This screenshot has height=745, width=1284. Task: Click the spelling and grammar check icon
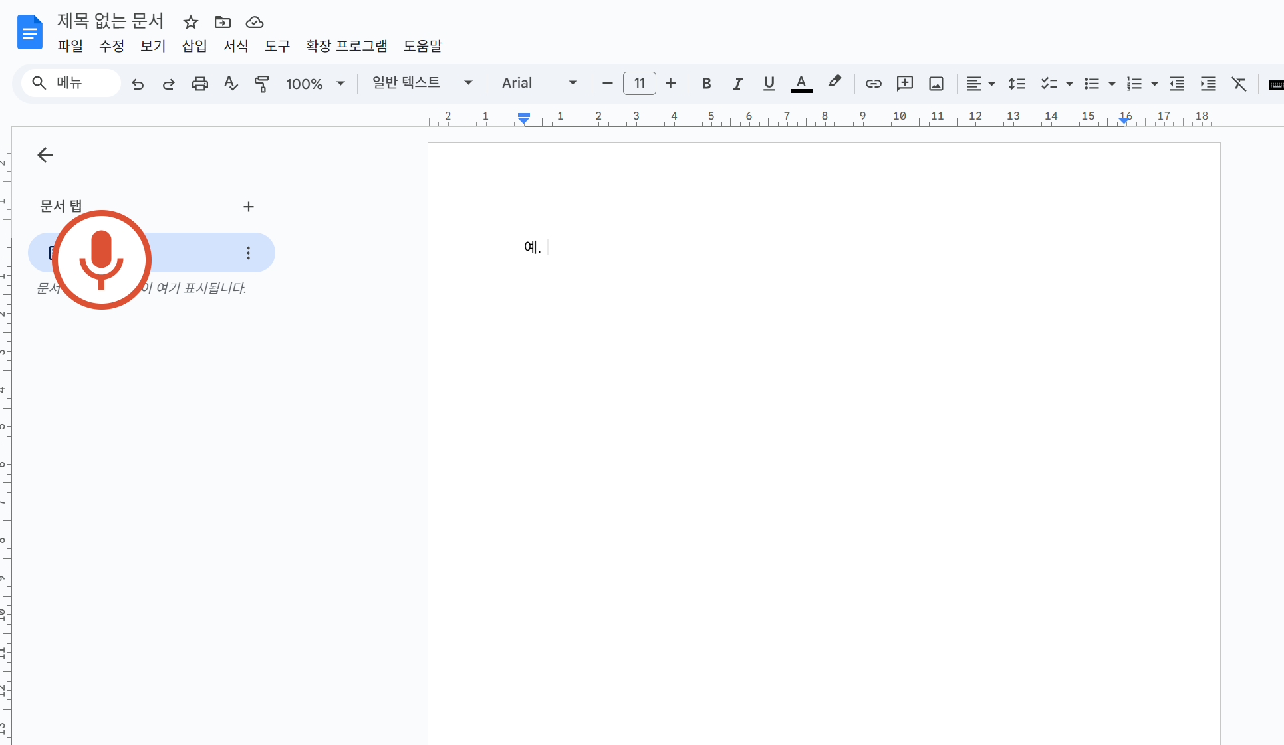(x=231, y=84)
